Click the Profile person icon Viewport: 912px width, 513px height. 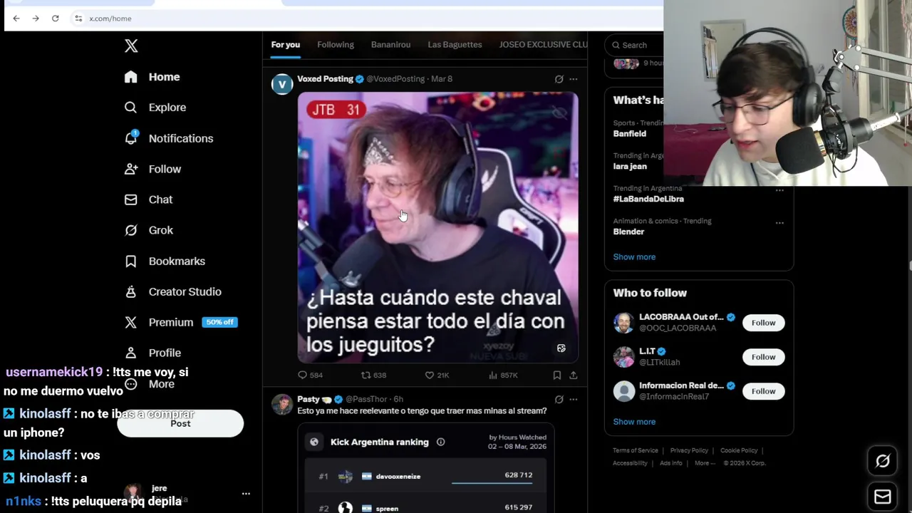point(130,353)
